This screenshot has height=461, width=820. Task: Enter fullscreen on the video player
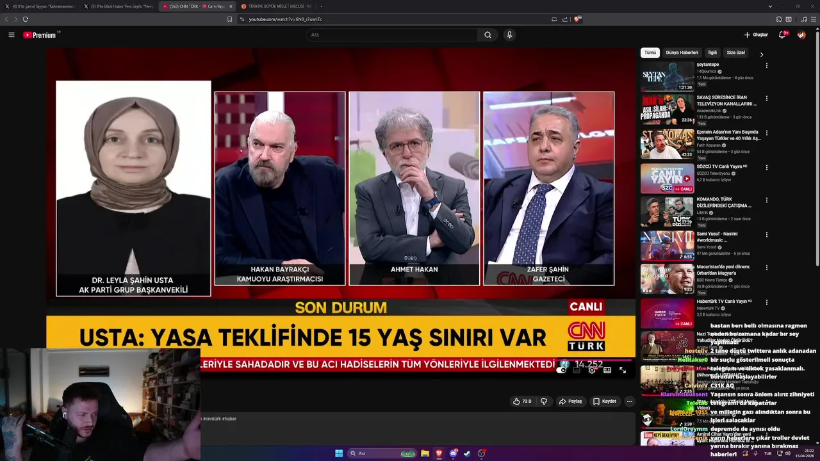[x=622, y=370]
